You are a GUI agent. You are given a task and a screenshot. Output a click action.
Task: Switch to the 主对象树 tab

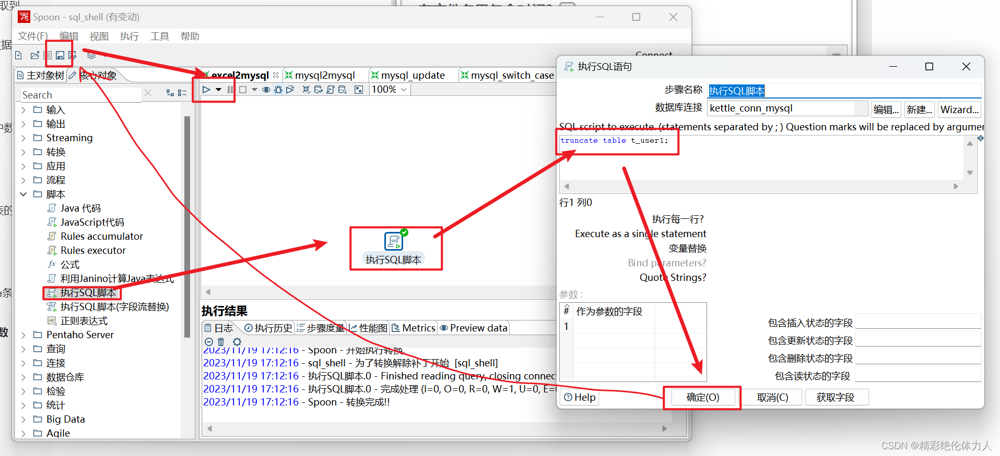click(41, 76)
